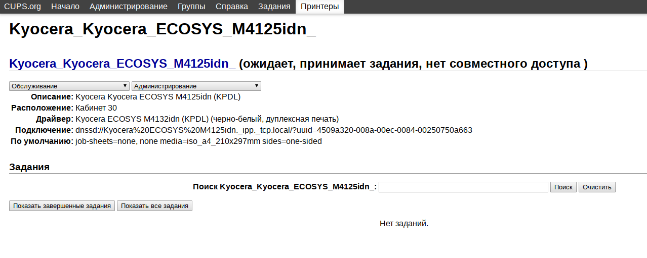Follow the blue Kyocera_Kyocera_ECOSYS_M4125idn_ printer link
The image size is (647, 258).
click(123, 64)
